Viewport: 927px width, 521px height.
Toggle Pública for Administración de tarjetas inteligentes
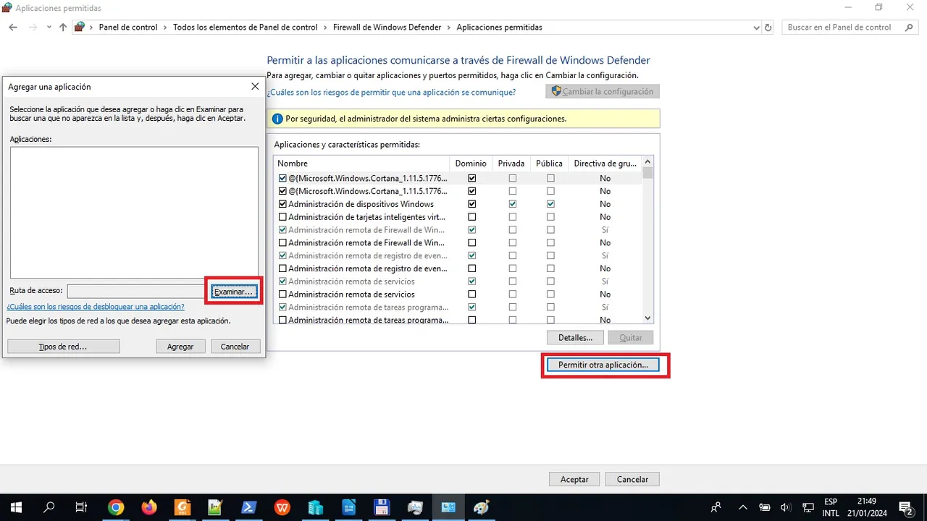[550, 217]
